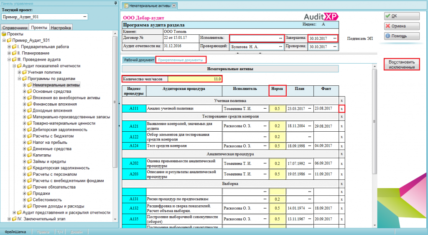Click the Проекты root folder icon

[x=4, y=34]
